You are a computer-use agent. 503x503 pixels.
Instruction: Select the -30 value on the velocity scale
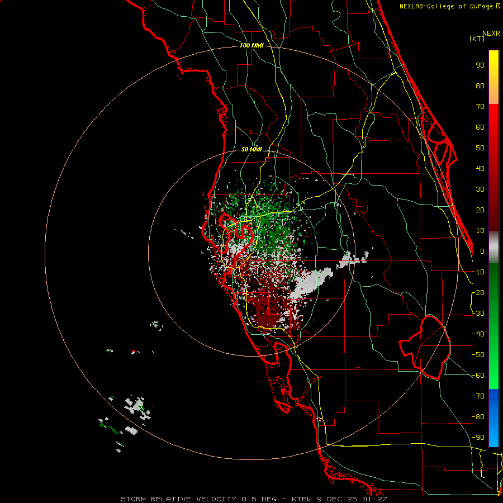tap(478, 314)
